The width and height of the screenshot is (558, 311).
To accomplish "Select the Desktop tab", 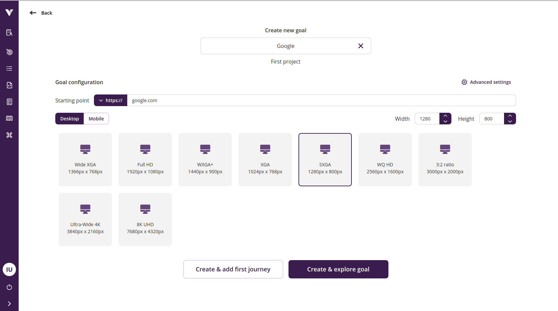I will pos(70,119).
